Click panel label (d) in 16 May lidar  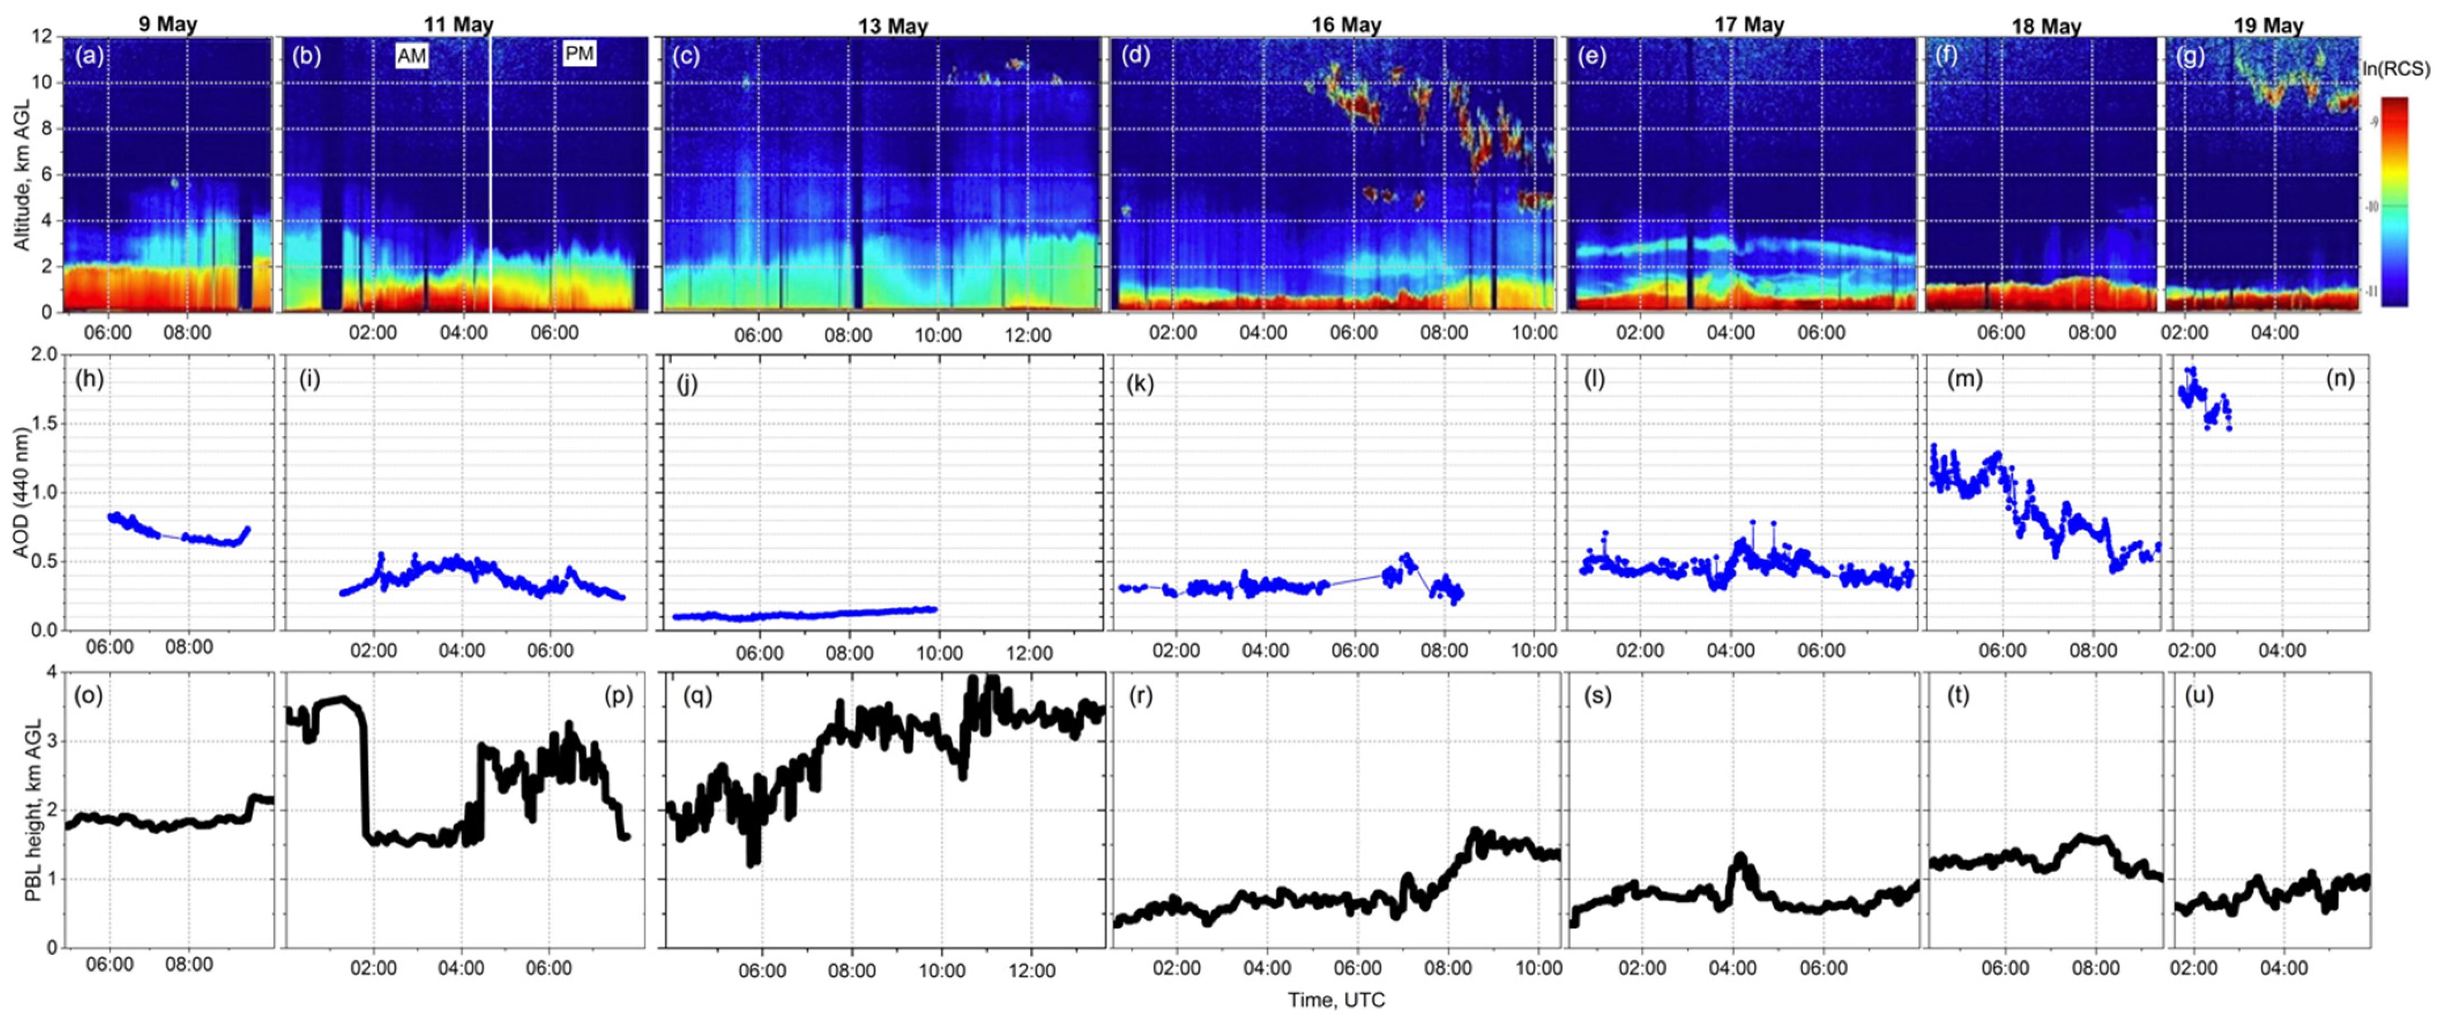(1135, 56)
